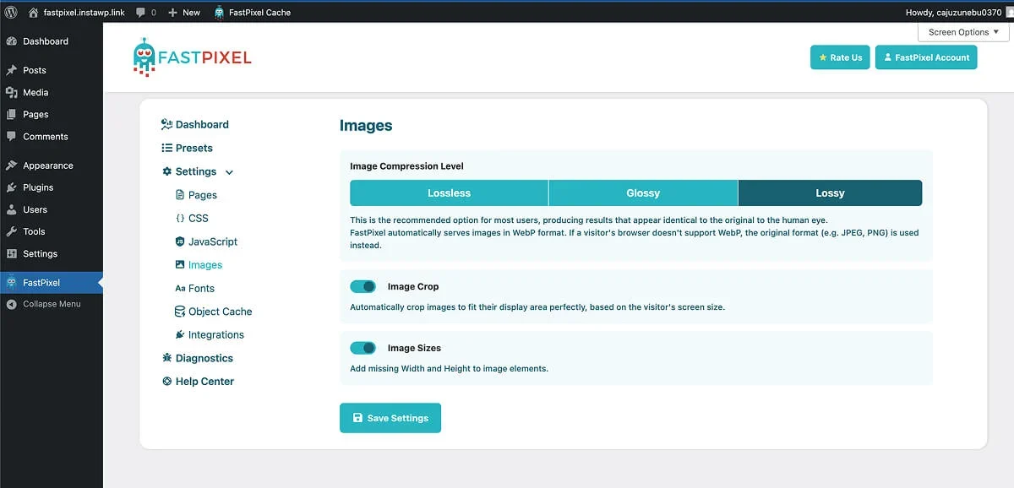Click the FastPixel icon in the WordPress sidebar
Screen dimensions: 1014x488
coord(12,282)
